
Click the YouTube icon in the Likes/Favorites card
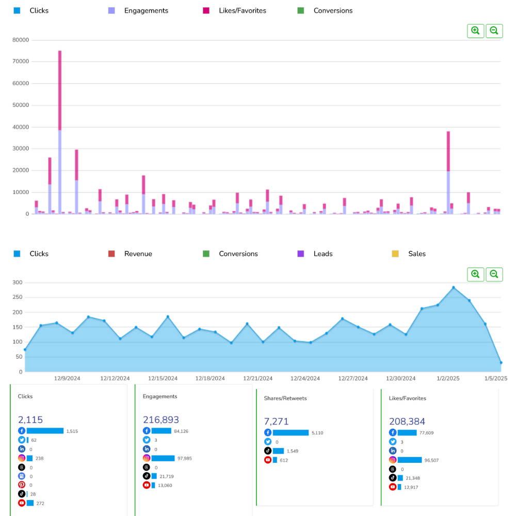393,487
